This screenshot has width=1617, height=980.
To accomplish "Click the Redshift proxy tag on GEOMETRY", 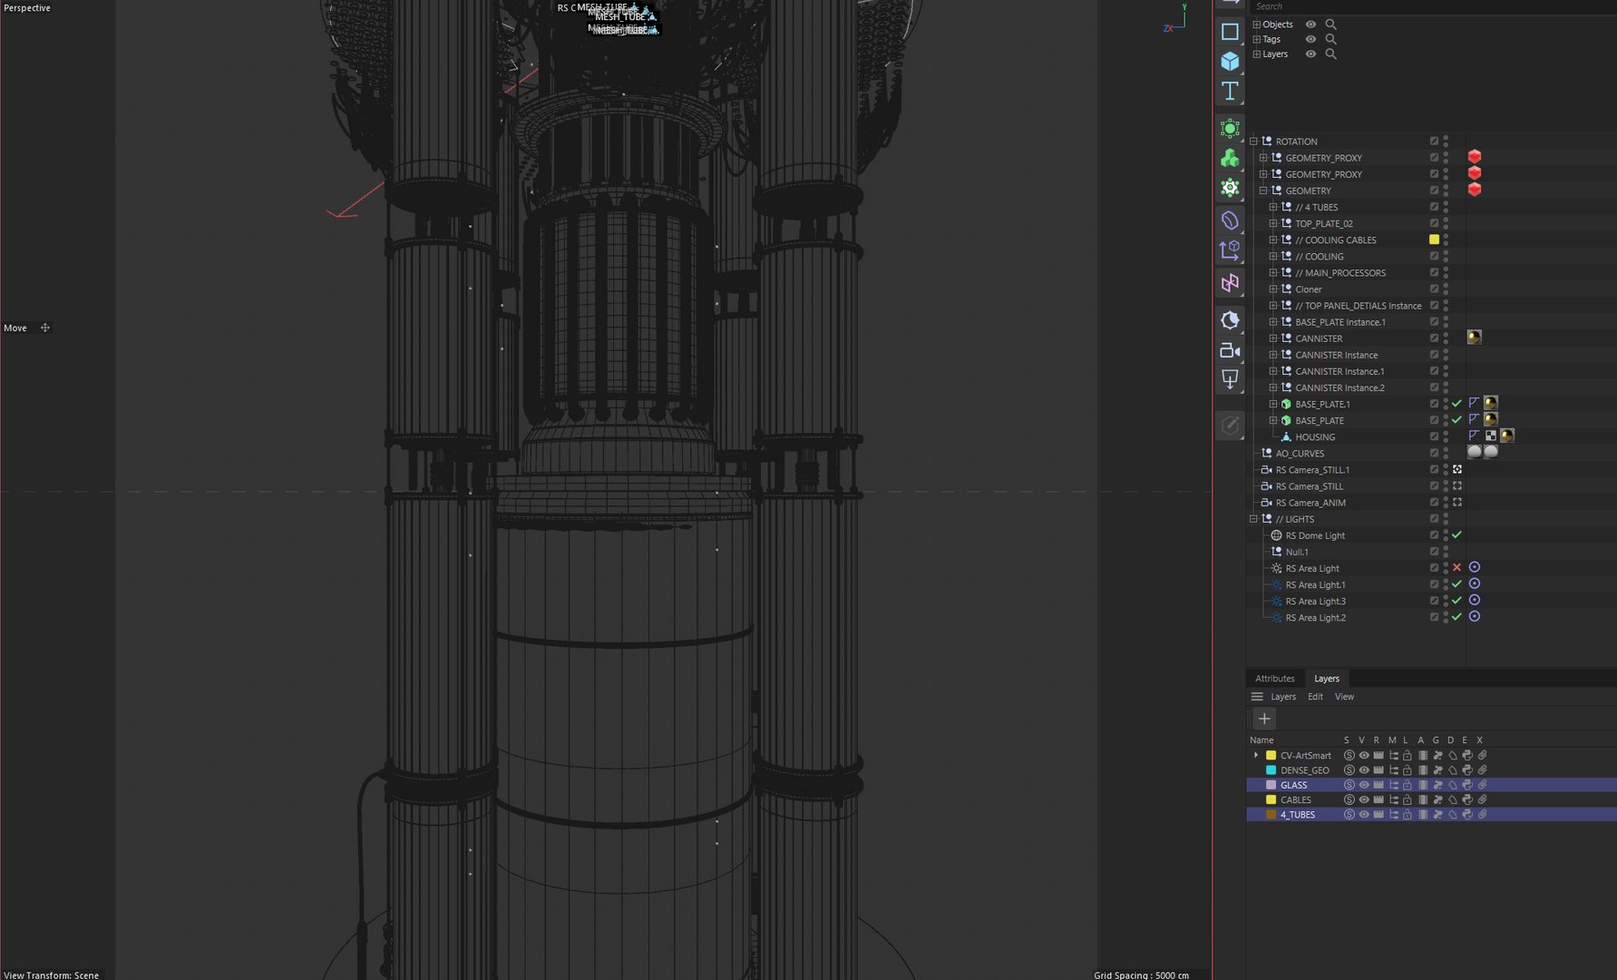I will (1474, 190).
